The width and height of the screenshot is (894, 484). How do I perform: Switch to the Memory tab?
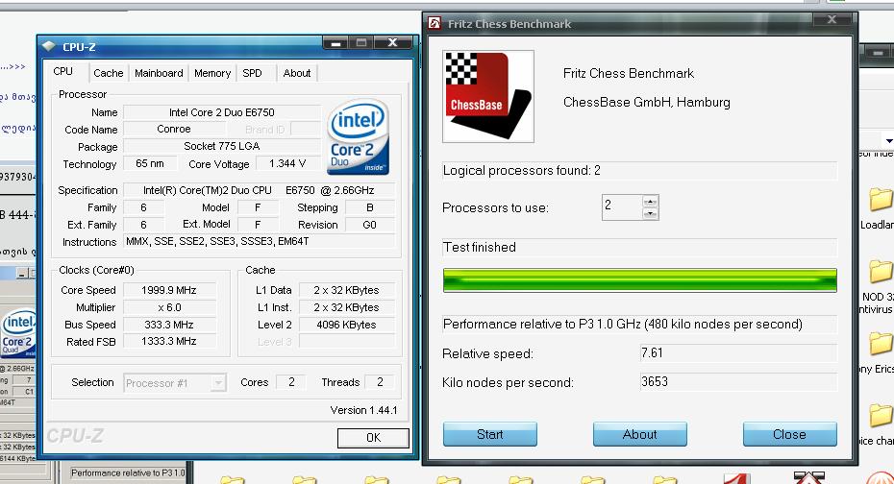(x=212, y=73)
